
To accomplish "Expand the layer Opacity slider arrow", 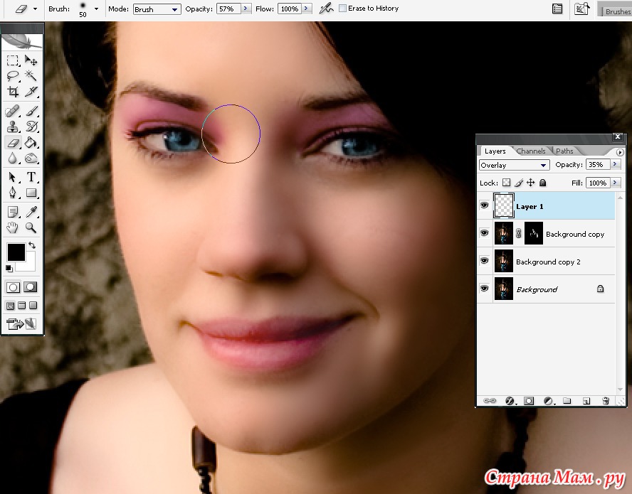I will (x=613, y=165).
